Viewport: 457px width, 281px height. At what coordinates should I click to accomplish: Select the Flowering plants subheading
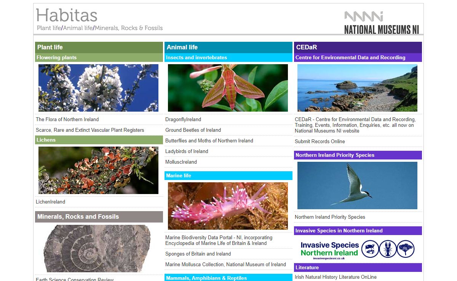click(x=99, y=58)
